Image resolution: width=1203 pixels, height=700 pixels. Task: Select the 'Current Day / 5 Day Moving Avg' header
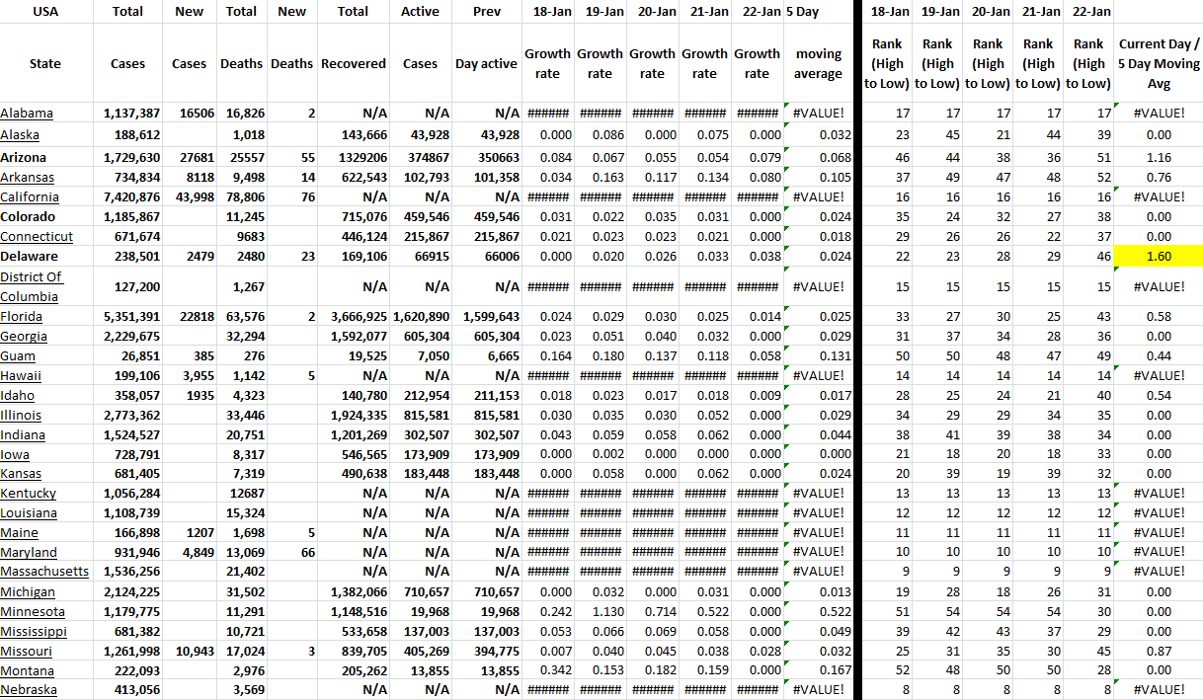pyautogui.click(x=1159, y=63)
